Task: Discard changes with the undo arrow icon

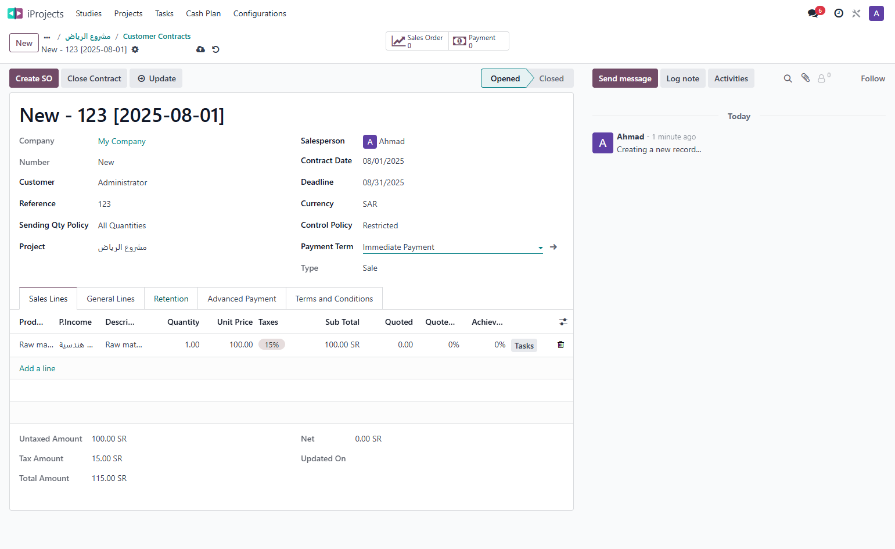Action: (215, 49)
